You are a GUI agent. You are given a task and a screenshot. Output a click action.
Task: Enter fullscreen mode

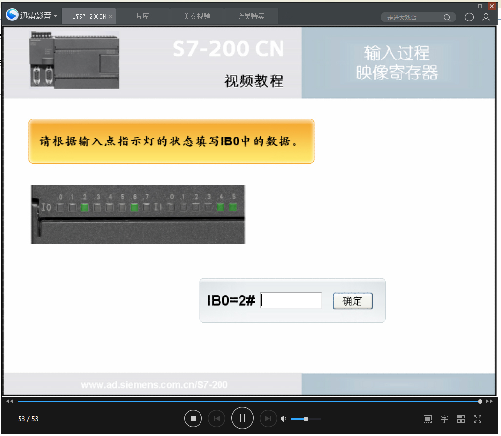click(x=478, y=419)
